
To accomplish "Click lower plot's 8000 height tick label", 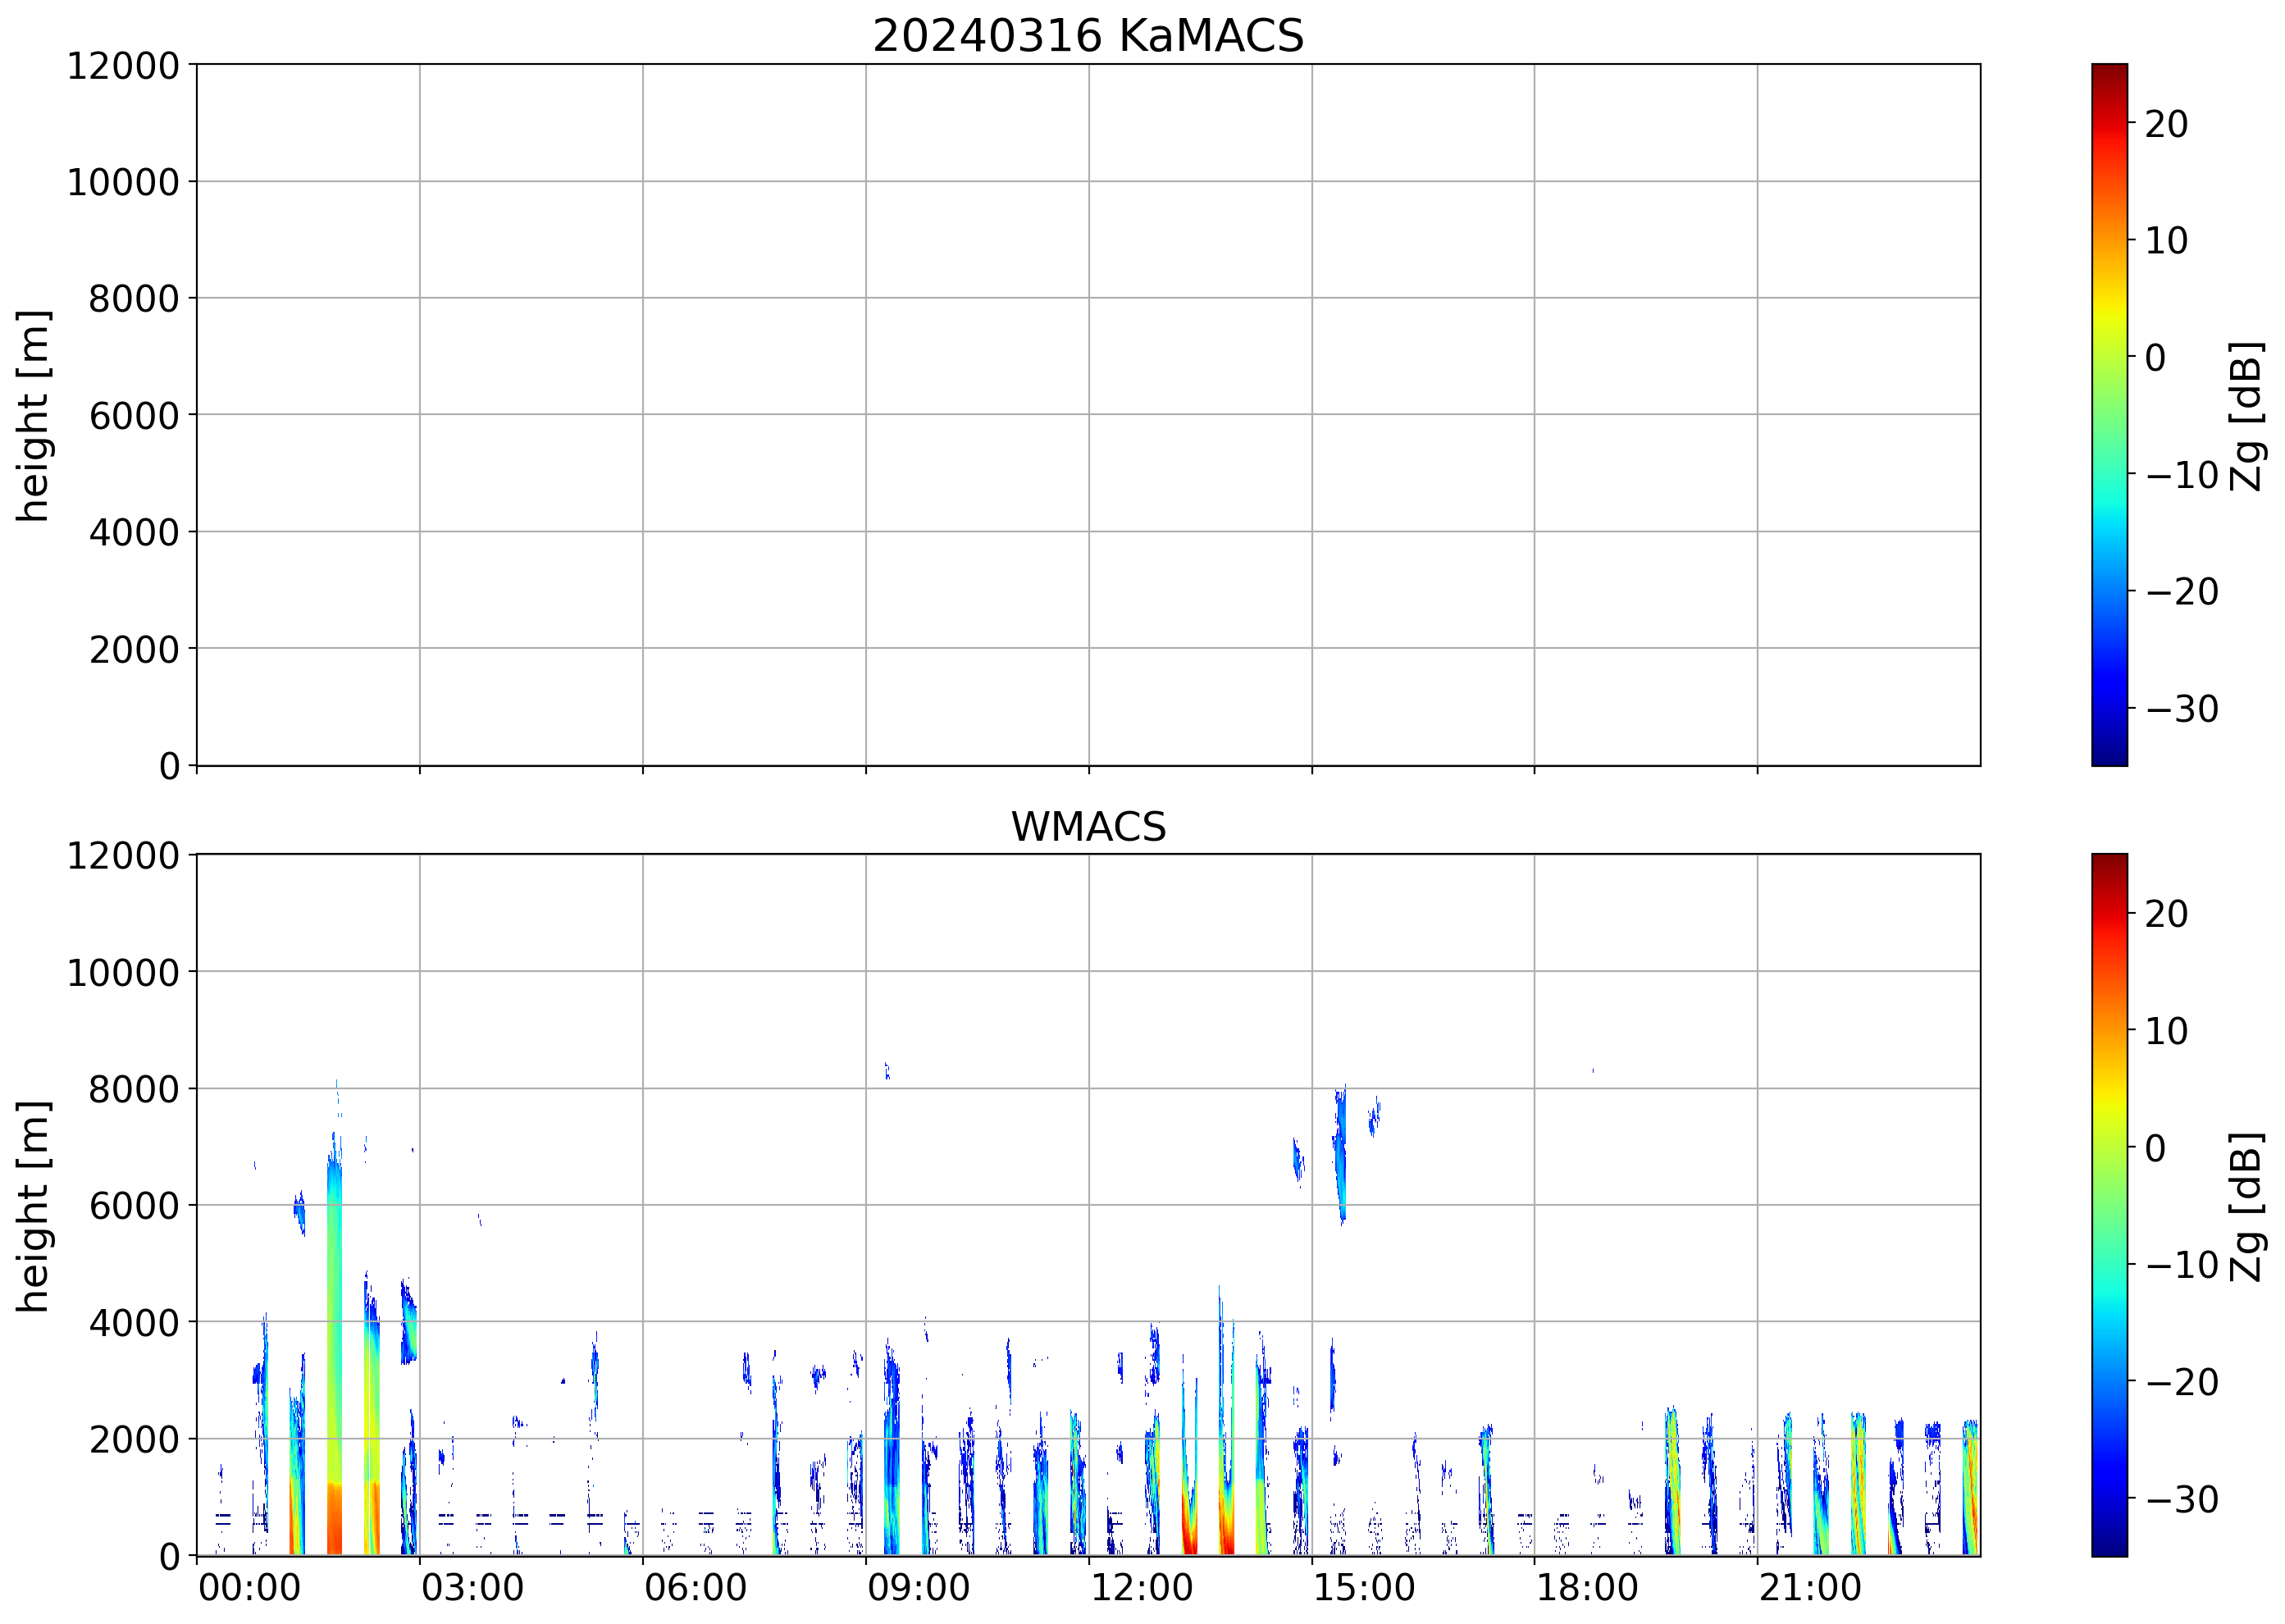I will [x=133, y=1089].
